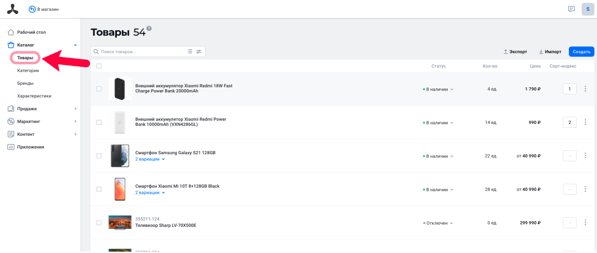The image size is (597, 253).
Task: Edit sort index field showing 2
Action: point(570,122)
